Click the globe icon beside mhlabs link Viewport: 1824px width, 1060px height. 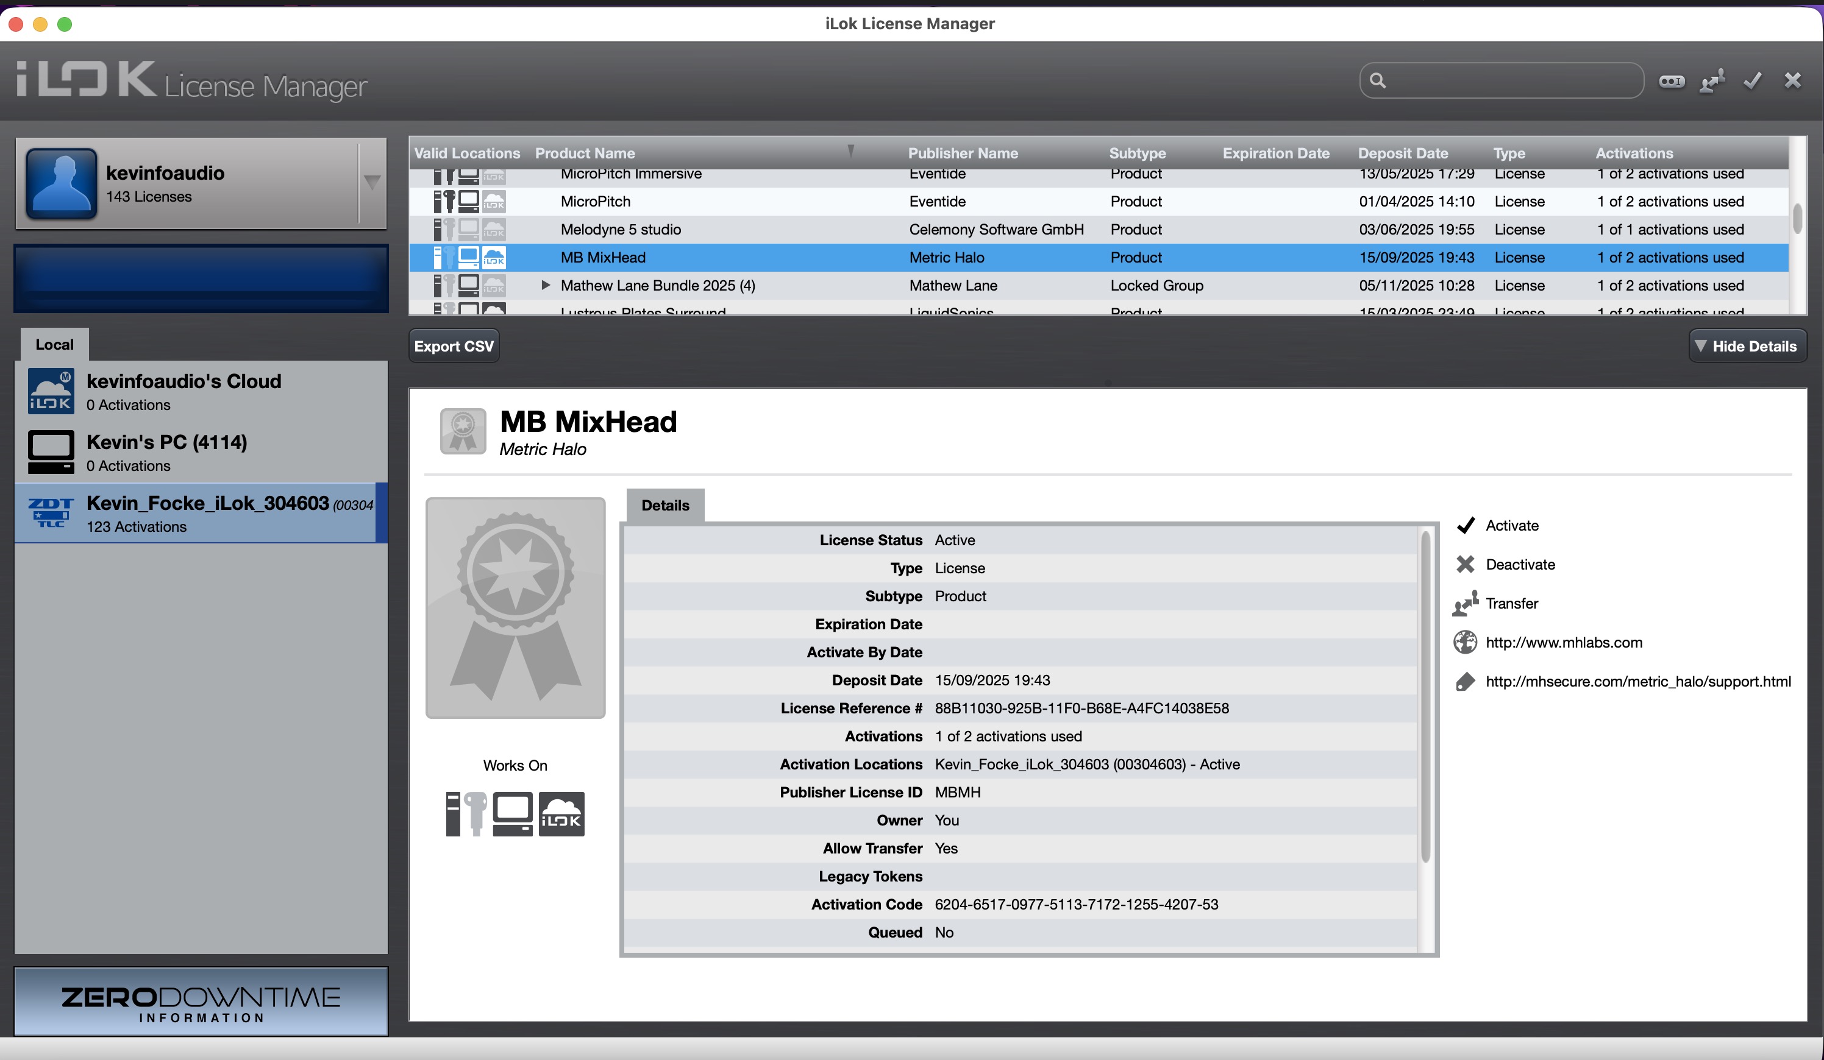coord(1465,642)
